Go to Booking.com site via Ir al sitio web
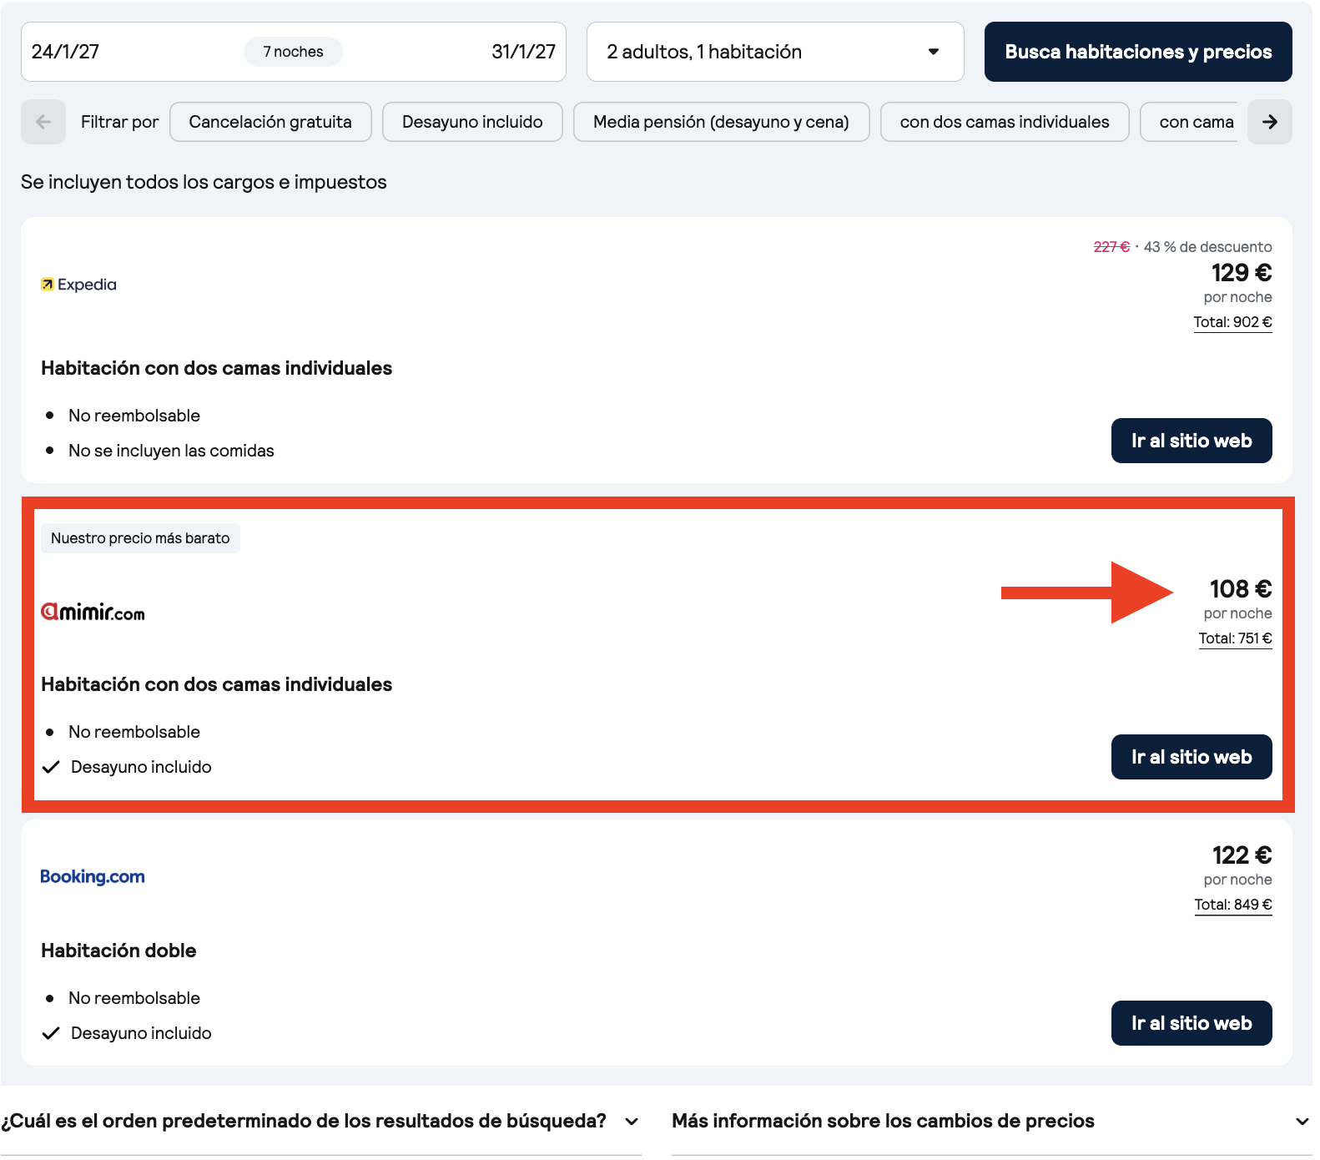1320x1160 pixels. point(1192,1023)
